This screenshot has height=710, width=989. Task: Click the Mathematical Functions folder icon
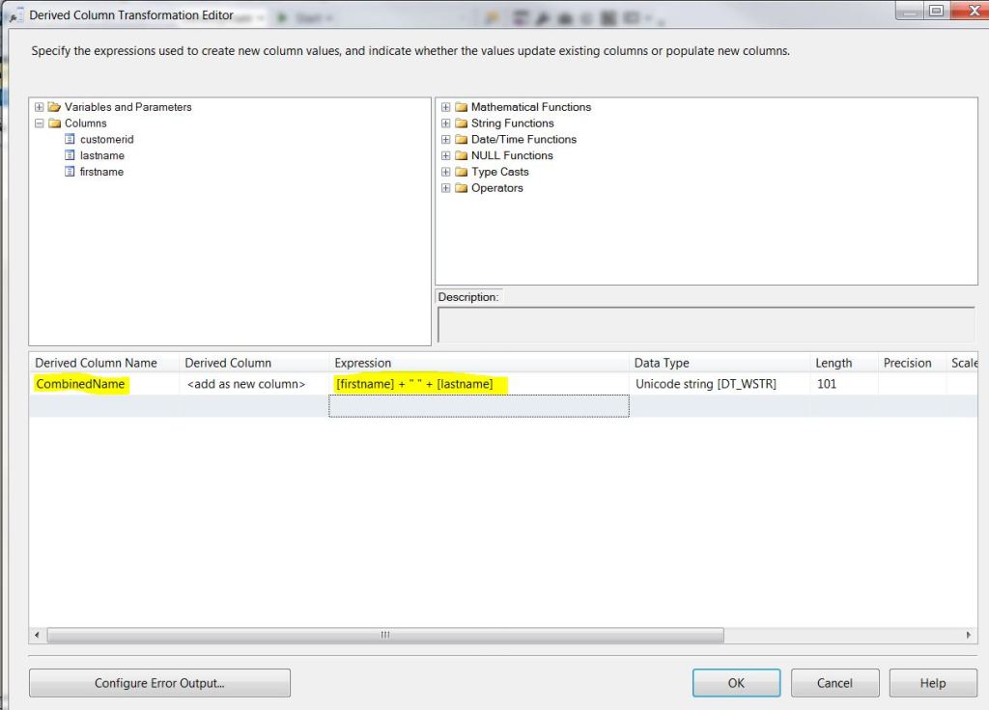click(461, 107)
